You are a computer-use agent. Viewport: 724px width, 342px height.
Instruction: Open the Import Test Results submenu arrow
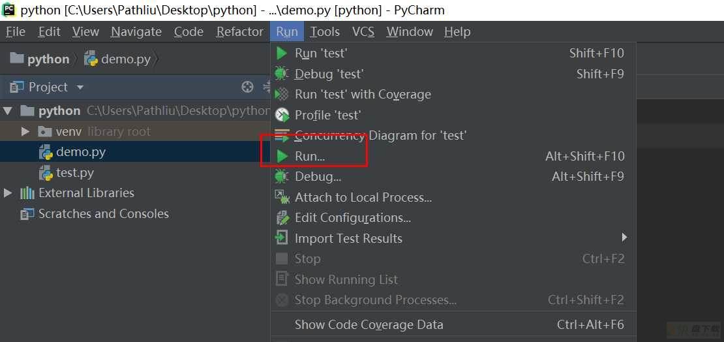624,238
